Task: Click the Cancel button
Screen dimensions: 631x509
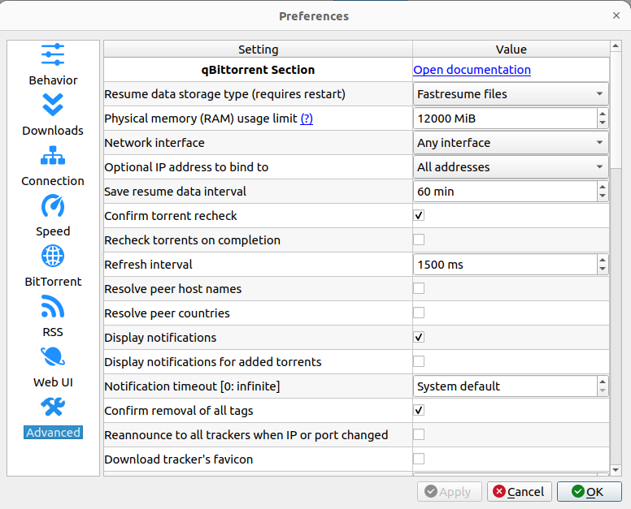Action: (x=519, y=492)
